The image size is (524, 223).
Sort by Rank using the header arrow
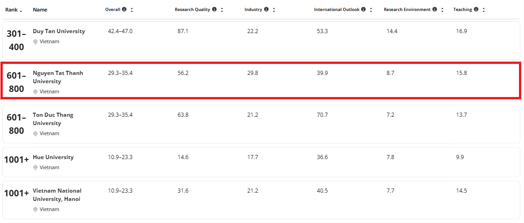tap(21, 11)
